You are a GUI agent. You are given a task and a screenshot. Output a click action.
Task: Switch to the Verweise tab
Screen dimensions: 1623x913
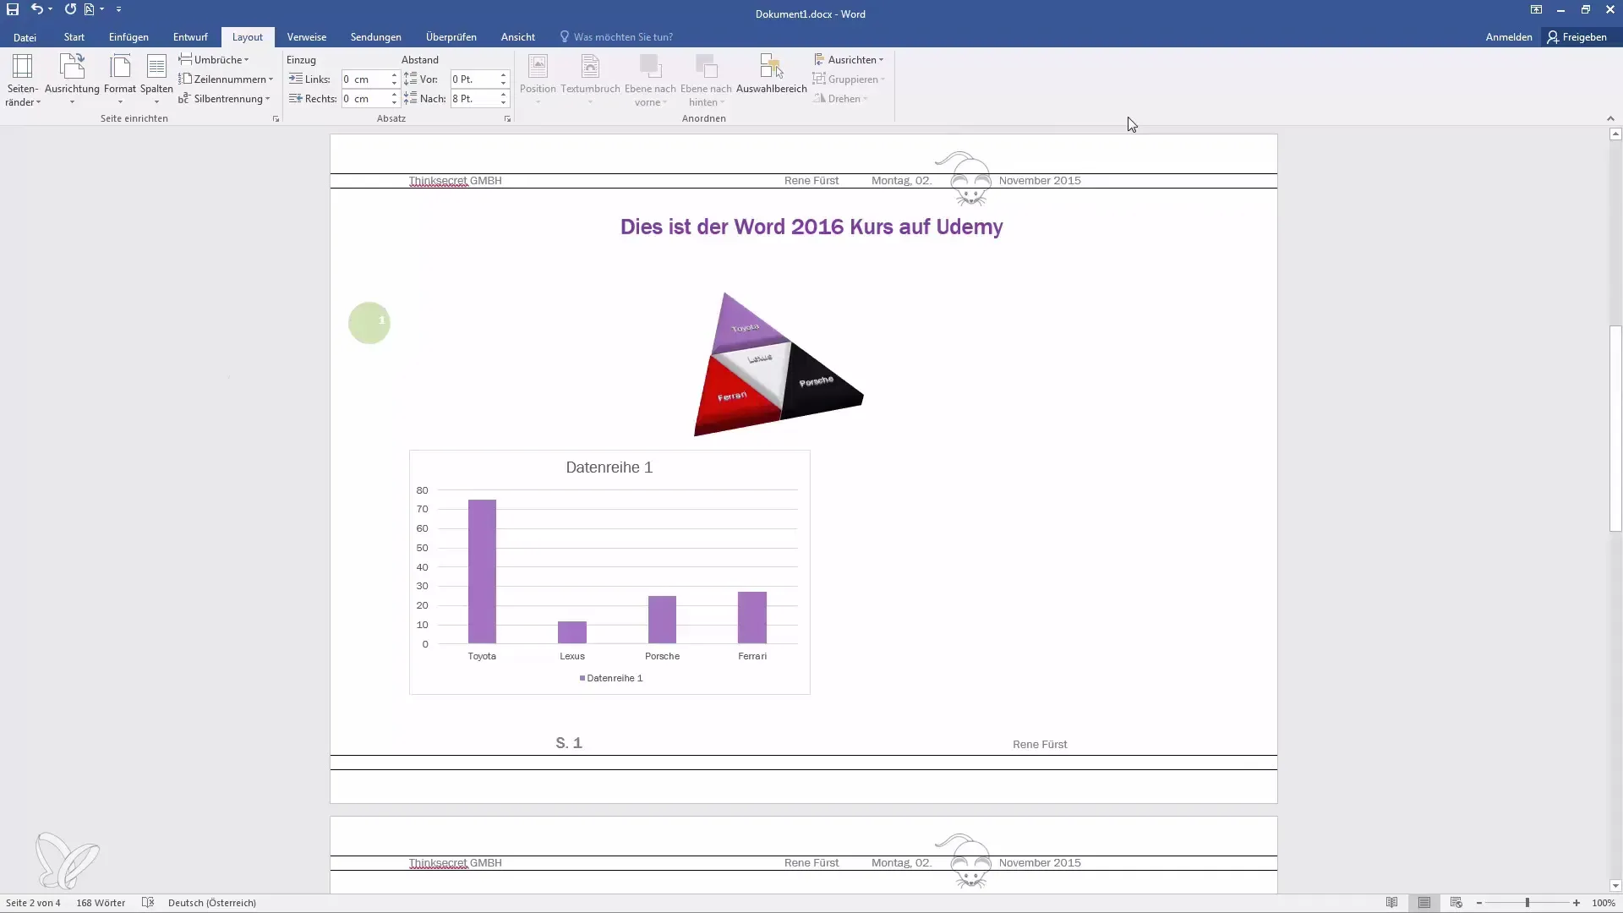click(x=307, y=37)
